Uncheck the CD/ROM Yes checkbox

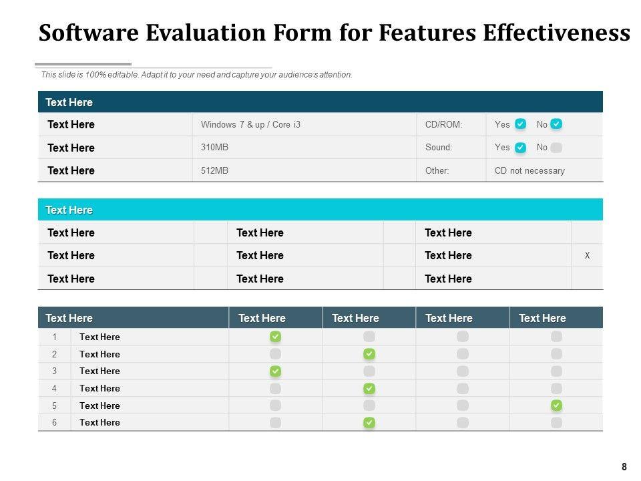pos(521,124)
